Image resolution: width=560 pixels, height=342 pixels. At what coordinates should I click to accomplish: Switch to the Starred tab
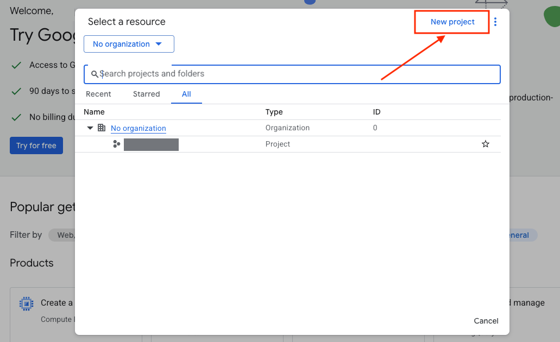pos(146,94)
